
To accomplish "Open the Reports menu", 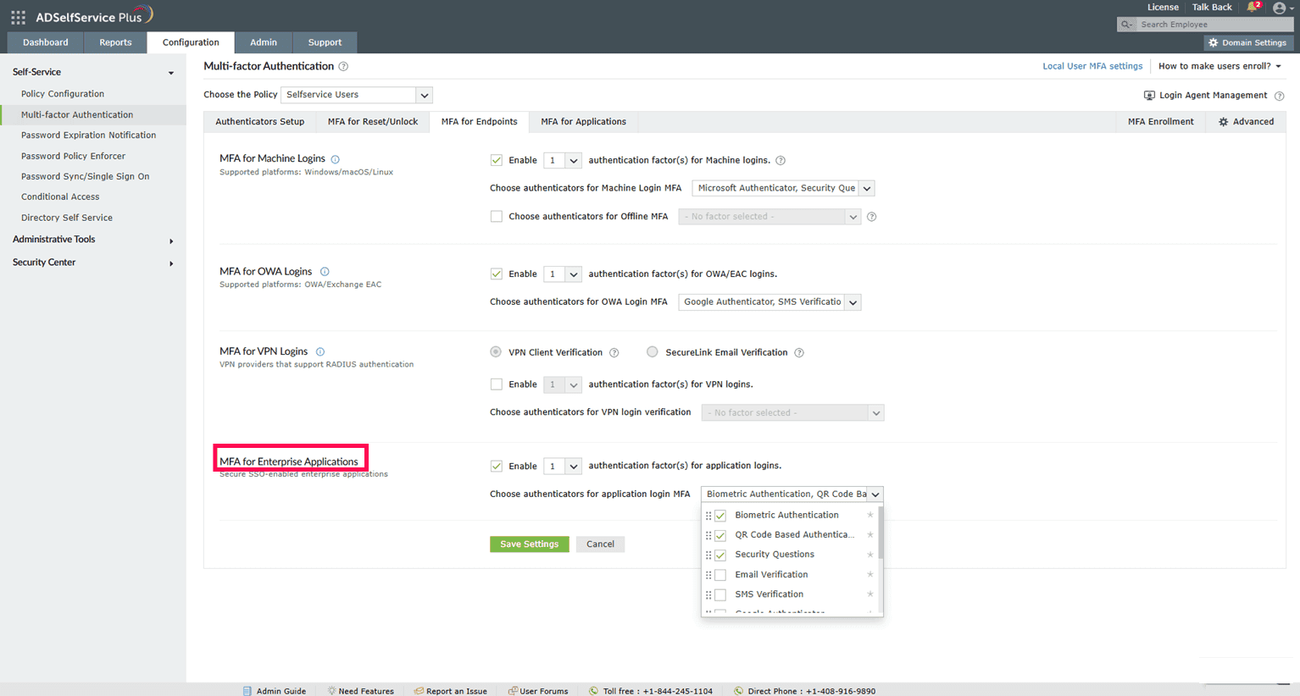I will (115, 41).
